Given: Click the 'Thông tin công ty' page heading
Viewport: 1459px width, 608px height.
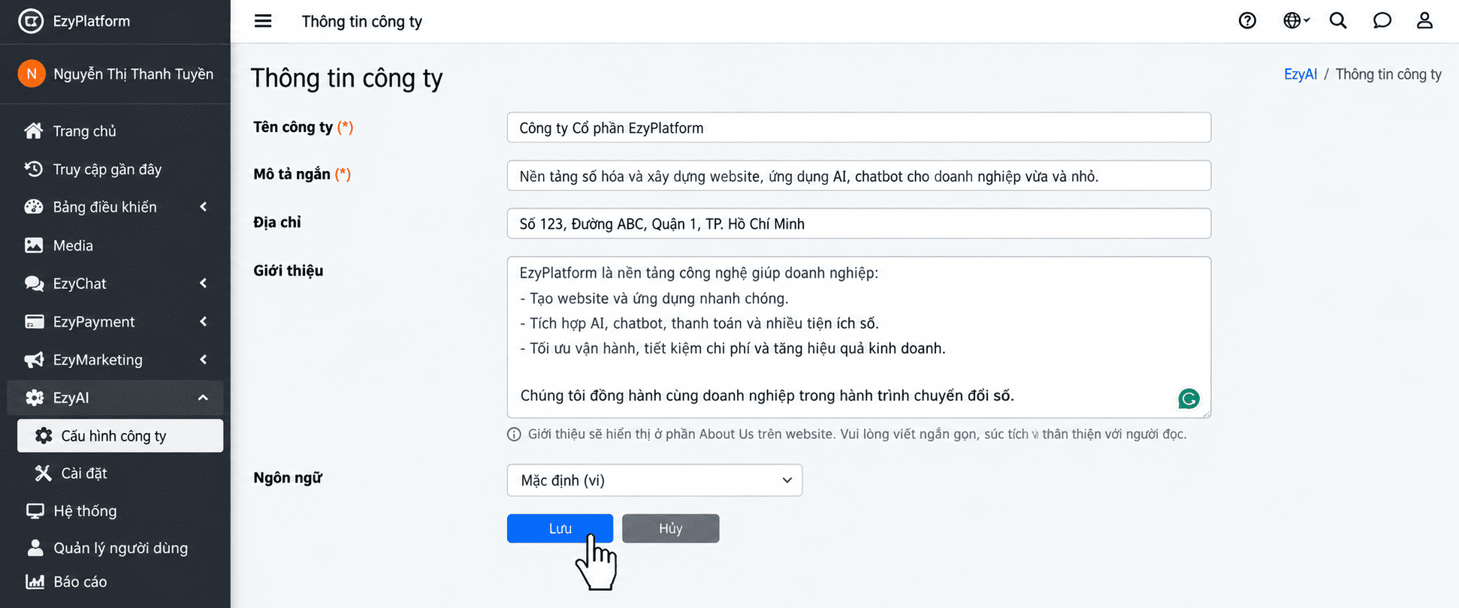Looking at the screenshot, I should point(346,78).
